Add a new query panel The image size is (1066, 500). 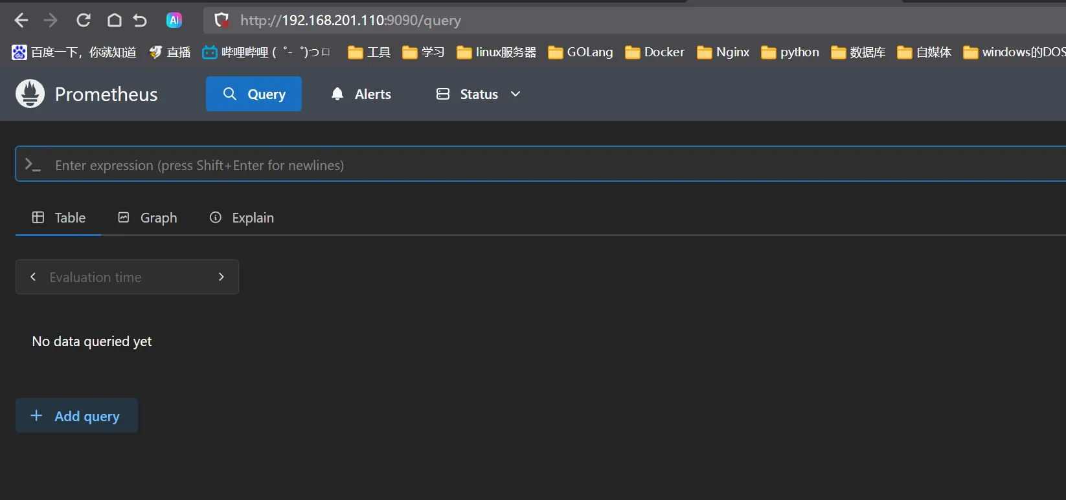click(x=76, y=416)
